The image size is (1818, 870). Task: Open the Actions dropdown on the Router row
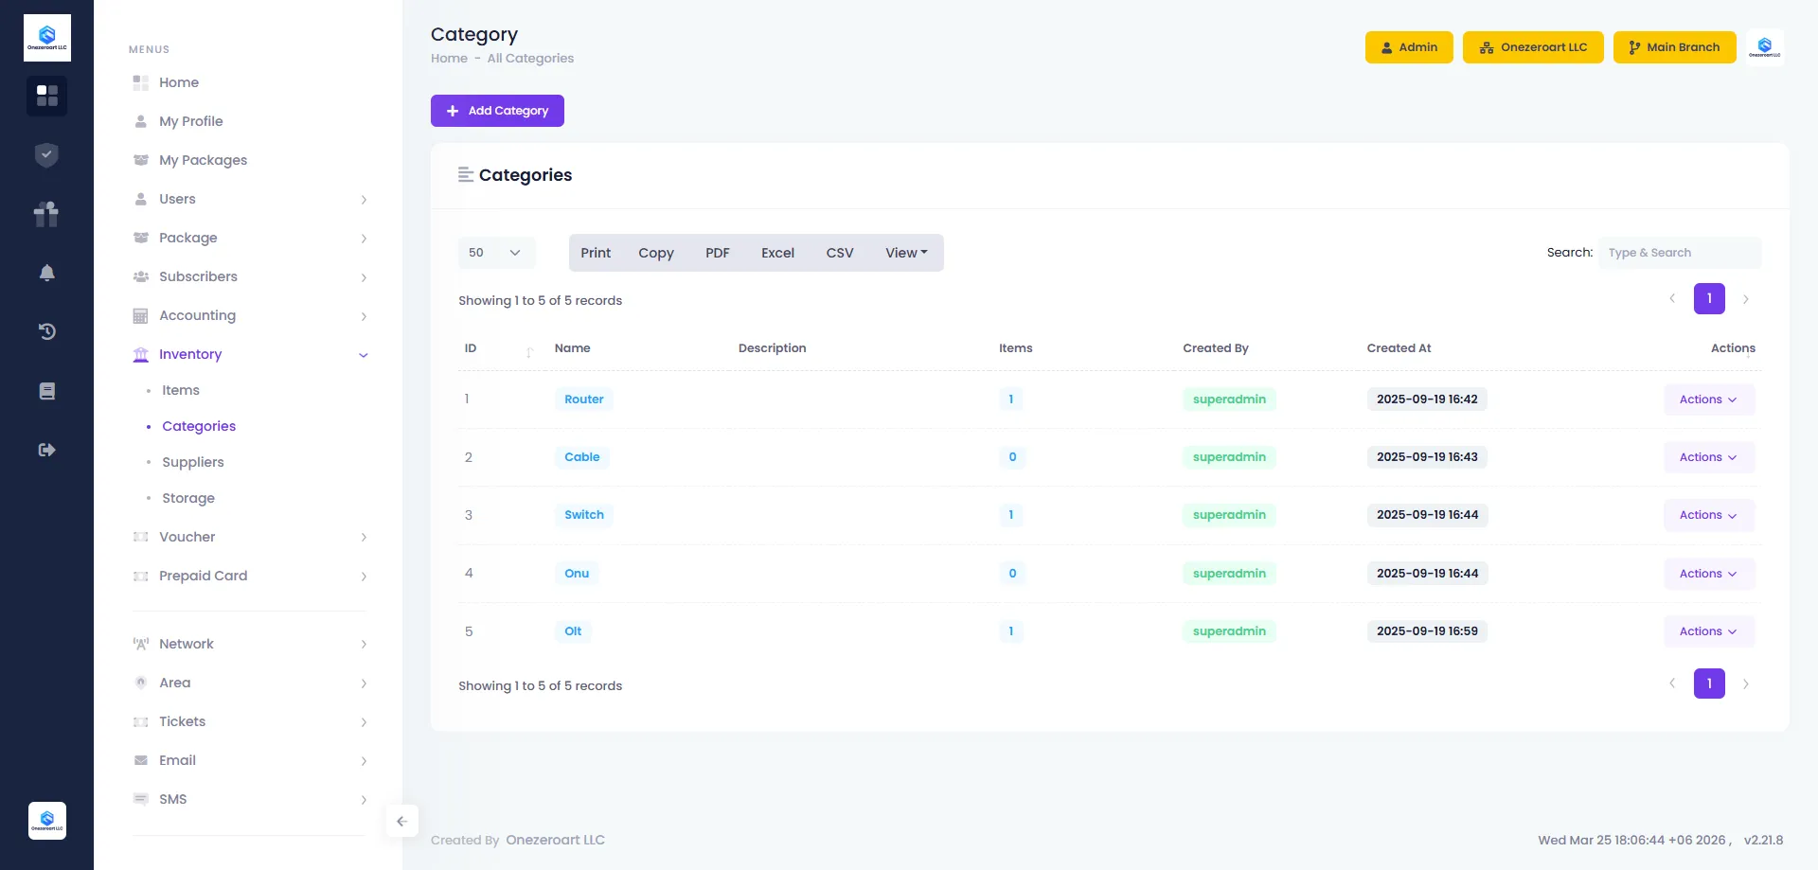[x=1707, y=399]
